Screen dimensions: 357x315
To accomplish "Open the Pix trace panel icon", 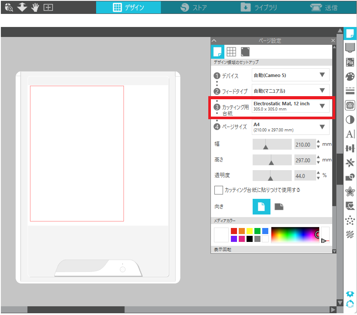I will pyautogui.click(x=350, y=62).
